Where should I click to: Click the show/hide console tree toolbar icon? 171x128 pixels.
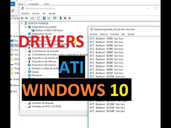click(32, 18)
